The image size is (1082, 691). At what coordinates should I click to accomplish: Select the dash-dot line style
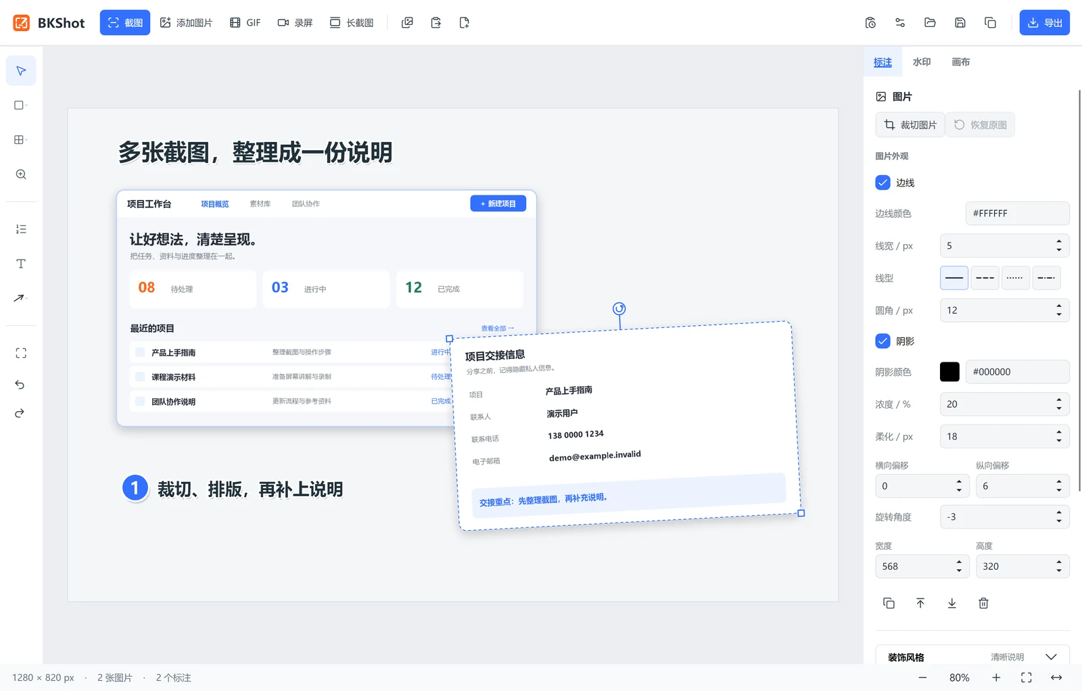[x=1046, y=278]
